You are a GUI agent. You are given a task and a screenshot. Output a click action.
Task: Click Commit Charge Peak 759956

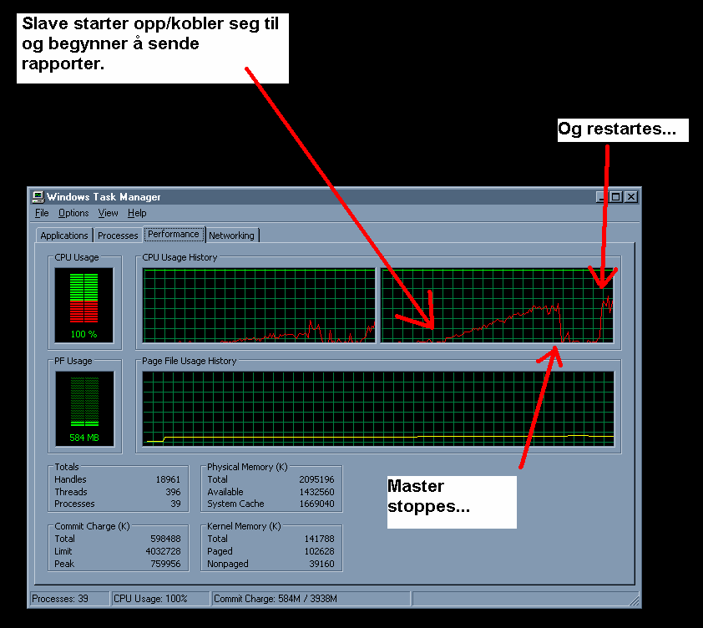tap(165, 564)
